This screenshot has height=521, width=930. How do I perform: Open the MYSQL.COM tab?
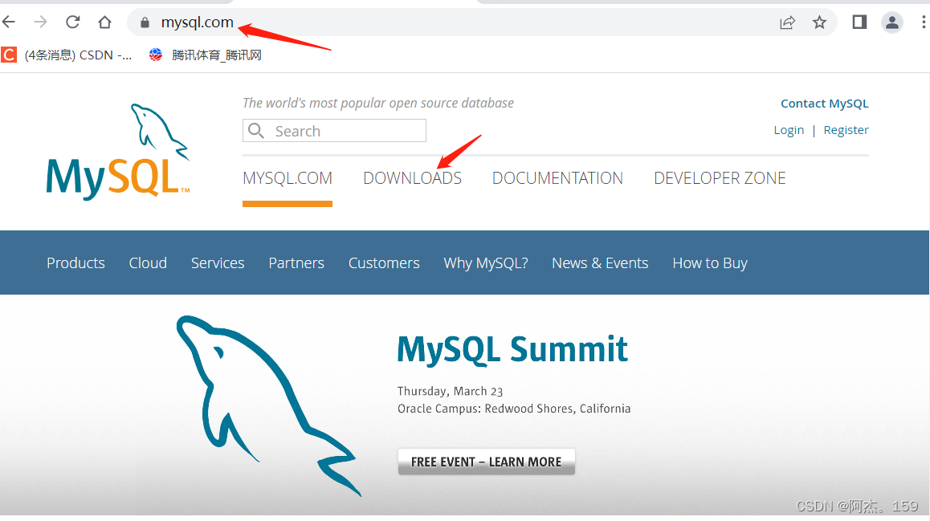287,178
